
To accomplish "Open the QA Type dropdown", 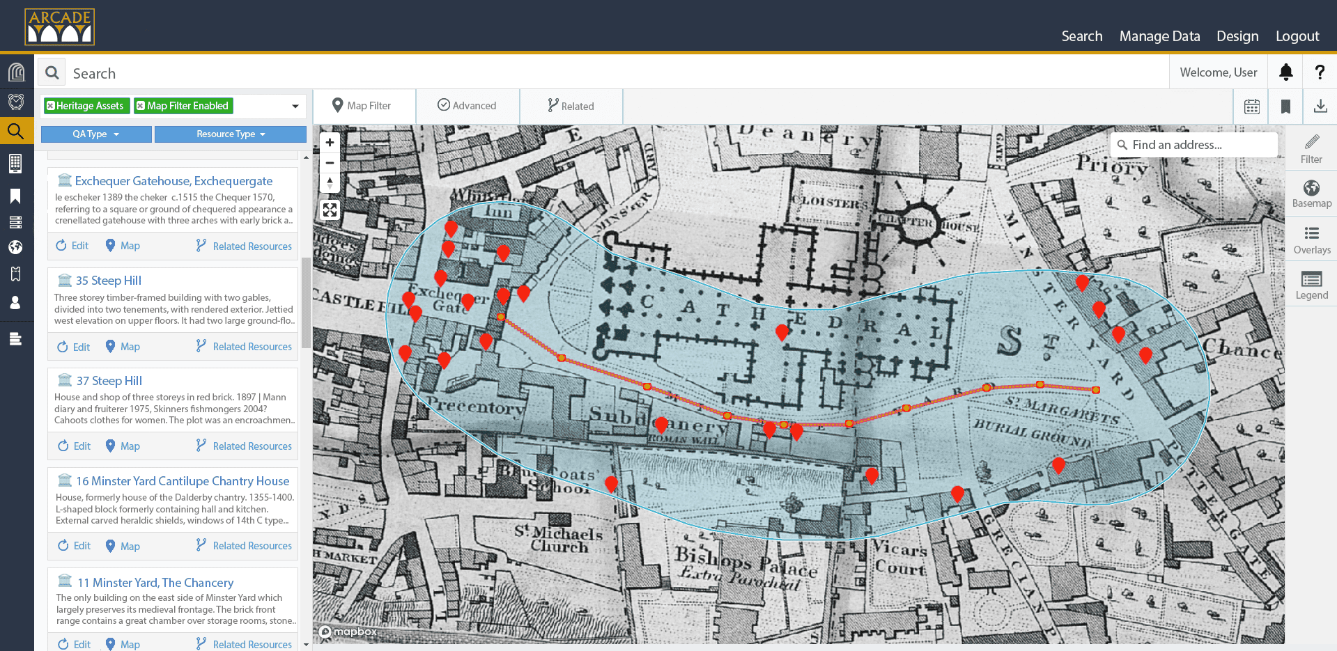I will coord(96,134).
